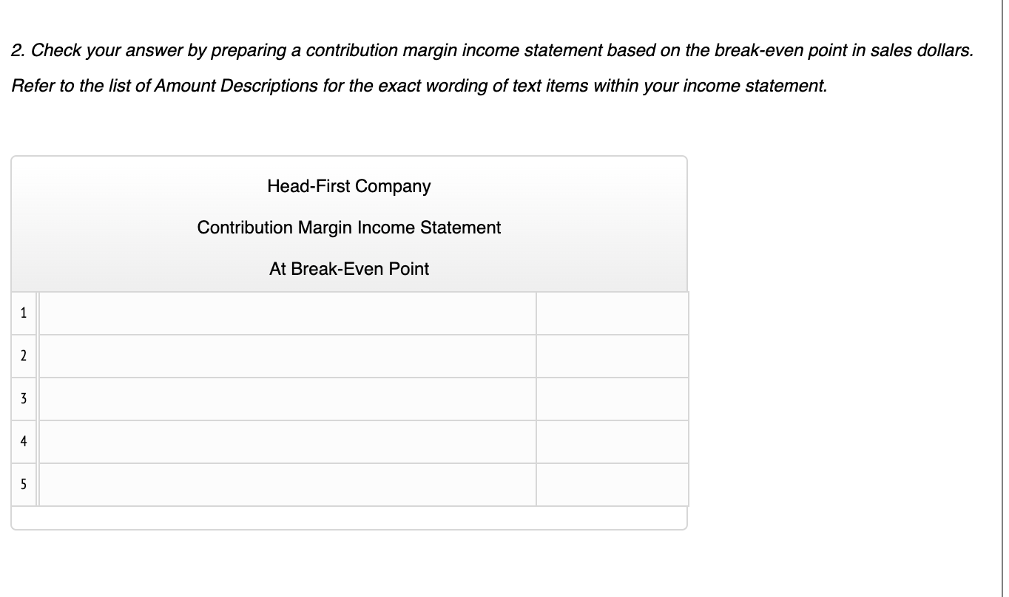This screenshot has height=597, width=1009.
Task: Select the amount cell in row 4
Action: coord(612,441)
